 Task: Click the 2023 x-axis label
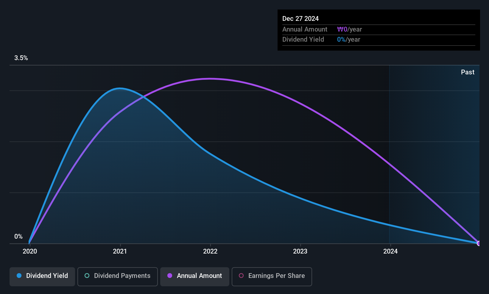tap(300, 251)
